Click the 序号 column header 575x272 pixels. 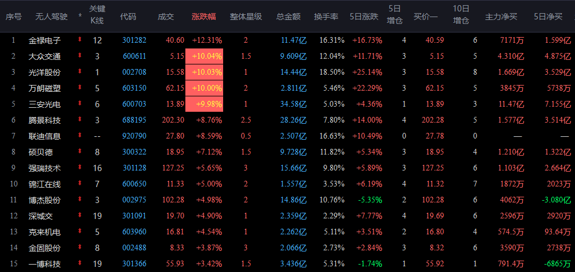pyautogui.click(x=14, y=17)
